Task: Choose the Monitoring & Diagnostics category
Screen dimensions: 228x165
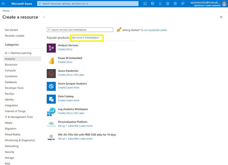Action: (x=20, y=140)
